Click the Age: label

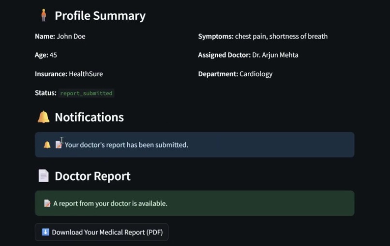click(42, 55)
